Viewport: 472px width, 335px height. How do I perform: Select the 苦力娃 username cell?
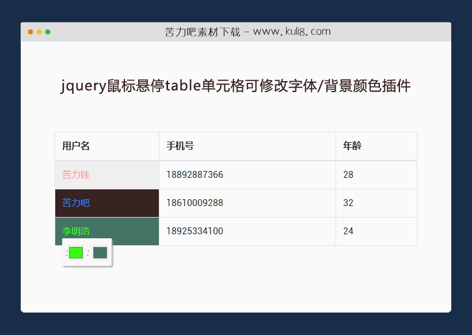click(x=75, y=174)
